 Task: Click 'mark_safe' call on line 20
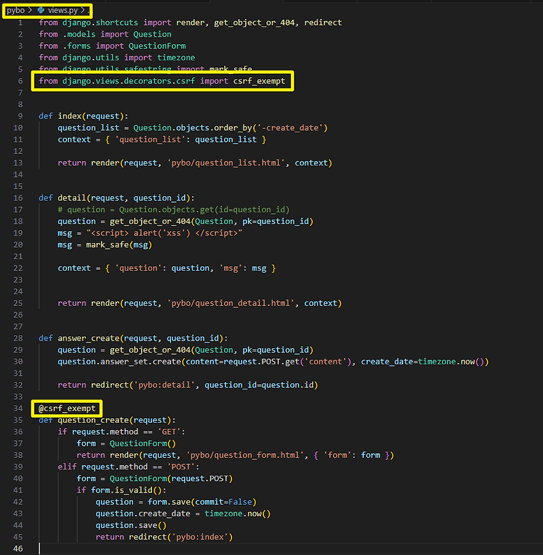pos(107,244)
